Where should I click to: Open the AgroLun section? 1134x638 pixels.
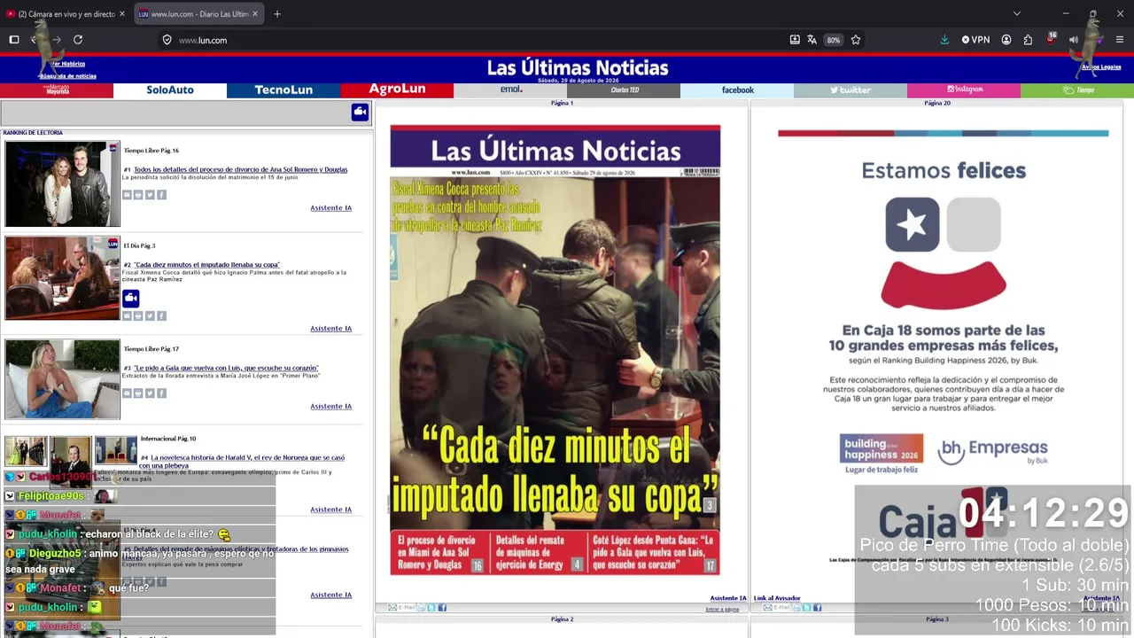point(397,90)
